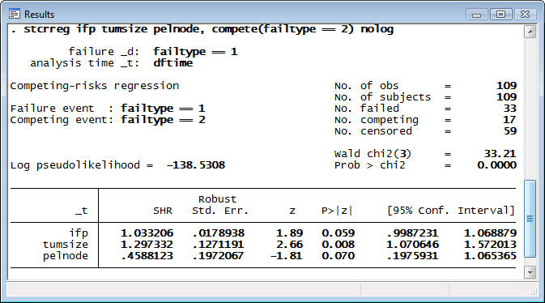Click the ifp variable row label
Screen dimensions: 545x303
point(79,233)
